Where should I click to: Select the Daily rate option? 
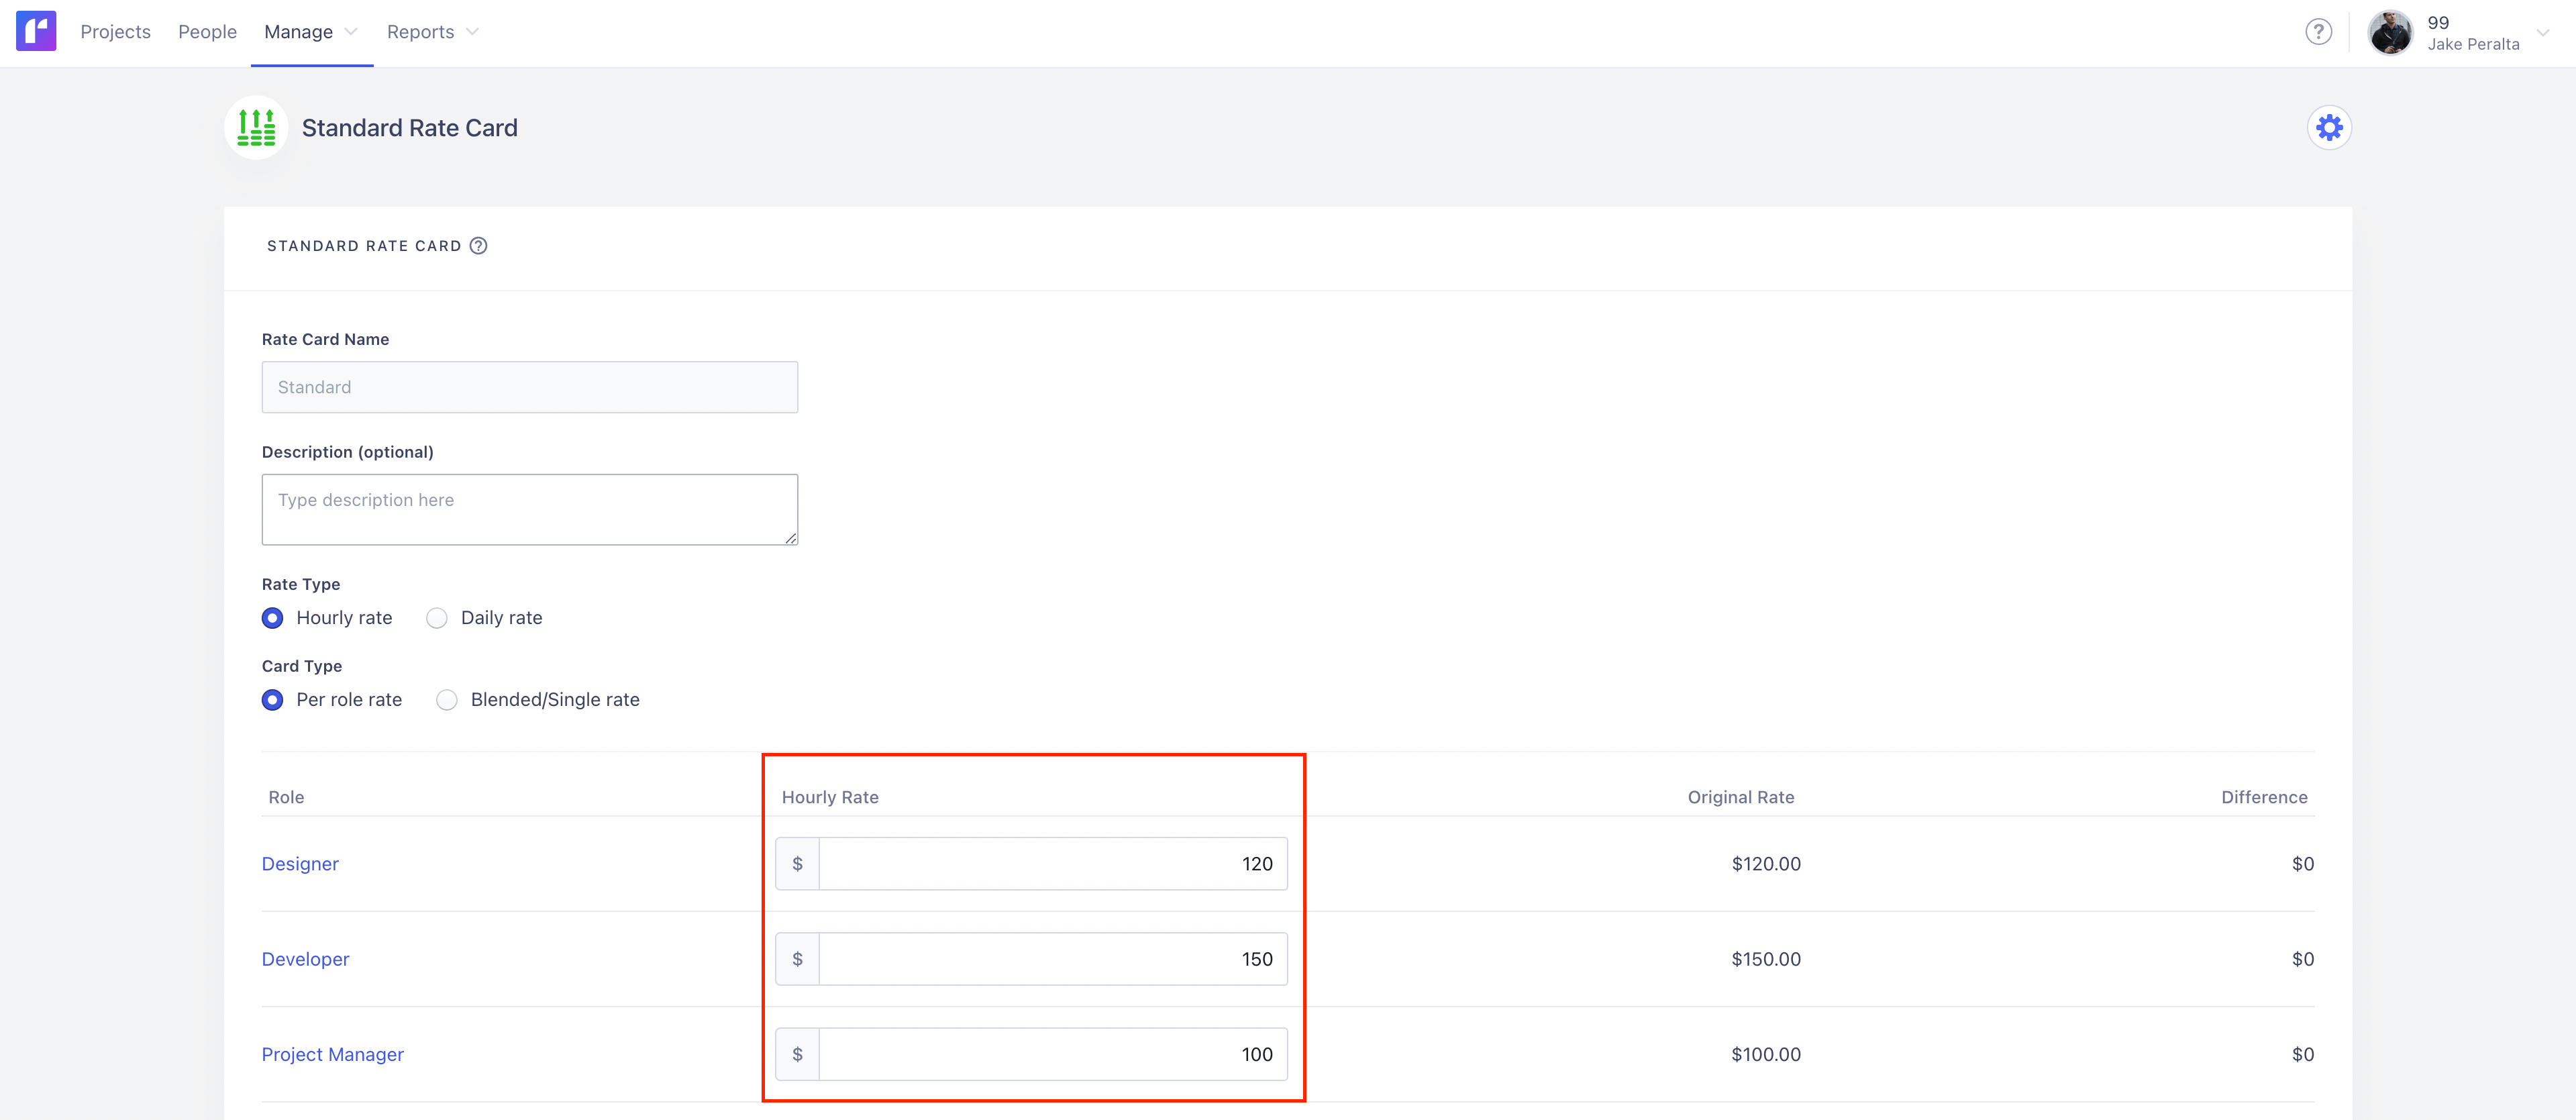(x=437, y=618)
